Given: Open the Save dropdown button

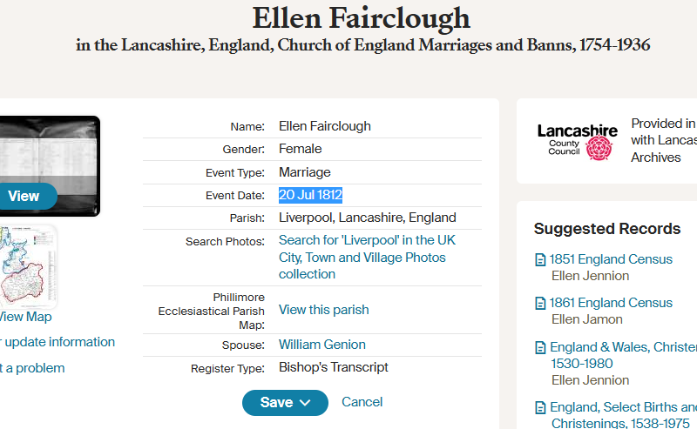Looking at the screenshot, I should [x=285, y=402].
